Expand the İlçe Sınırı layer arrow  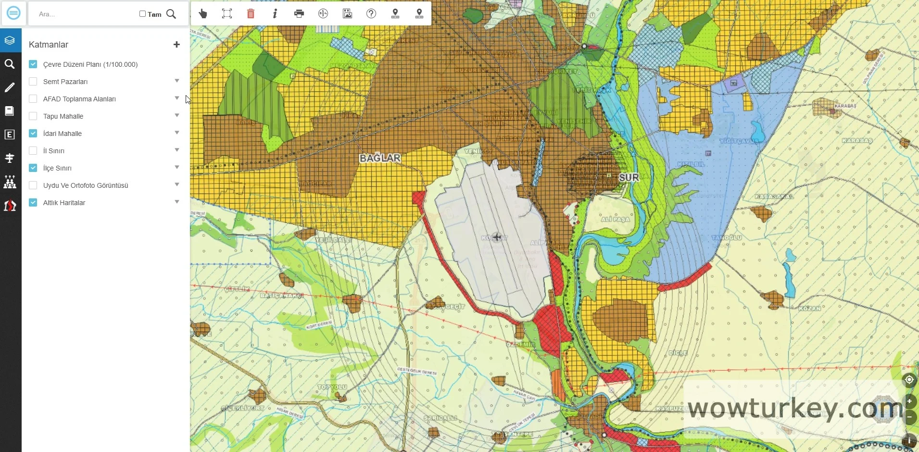(x=177, y=167)
